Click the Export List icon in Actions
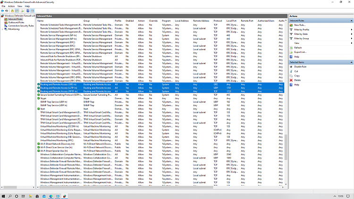 [x=291, y=52]
